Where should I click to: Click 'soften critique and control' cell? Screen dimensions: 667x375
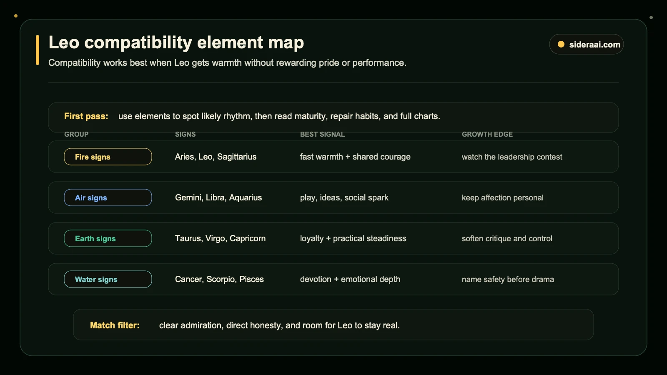tap(507, 238)
